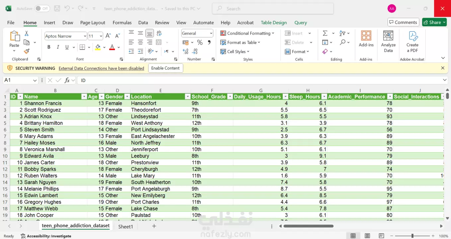451x239 pixels.
Task: Open the School_Grade filter dropdown
Action: pyautogui.click(x=229, y=97)
